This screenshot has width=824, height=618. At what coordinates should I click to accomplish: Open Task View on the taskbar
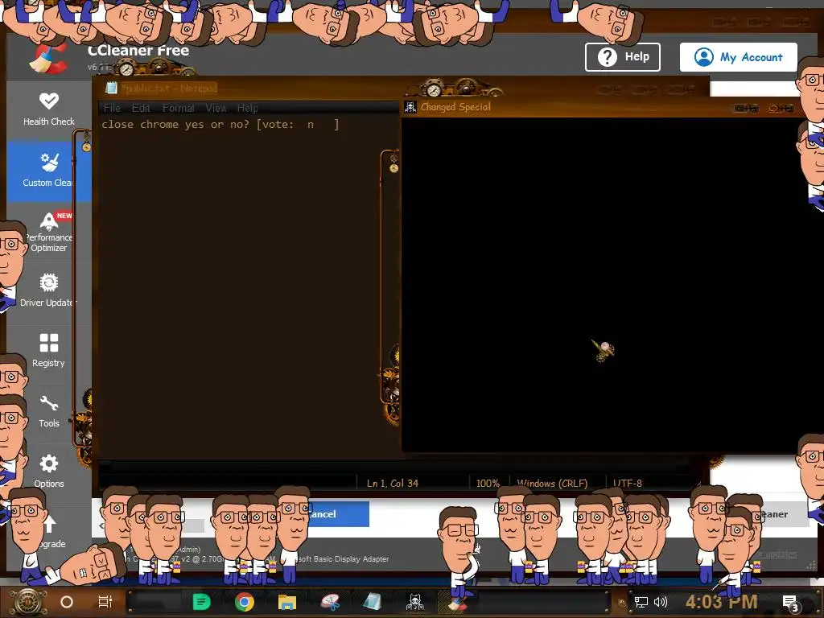105,602
